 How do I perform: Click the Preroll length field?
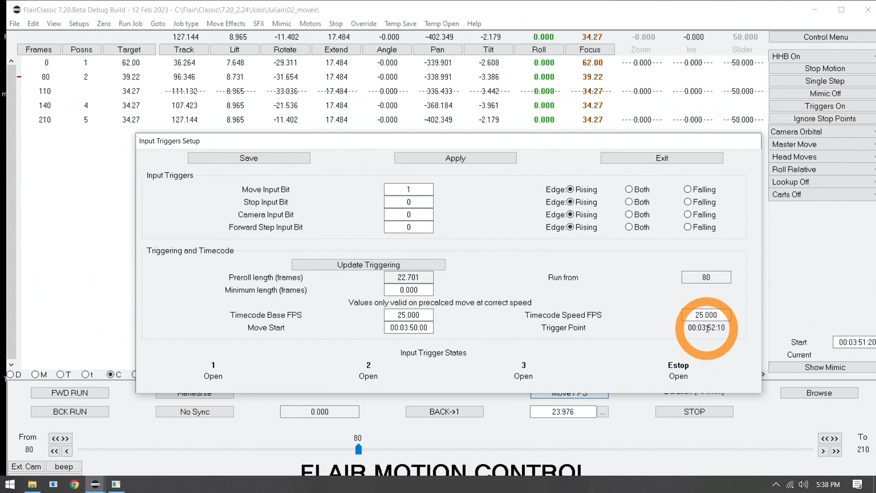pos(409,278)
